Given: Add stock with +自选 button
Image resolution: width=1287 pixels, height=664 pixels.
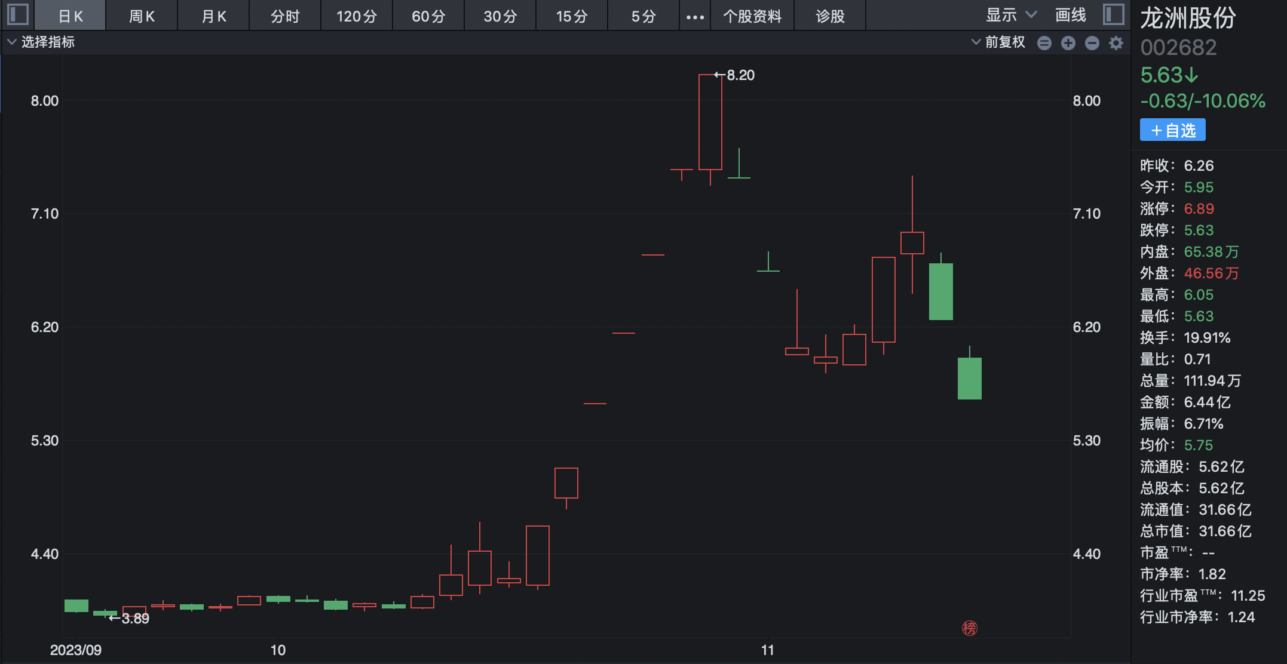Looking at the screenshot, I should click(1172, 130).
